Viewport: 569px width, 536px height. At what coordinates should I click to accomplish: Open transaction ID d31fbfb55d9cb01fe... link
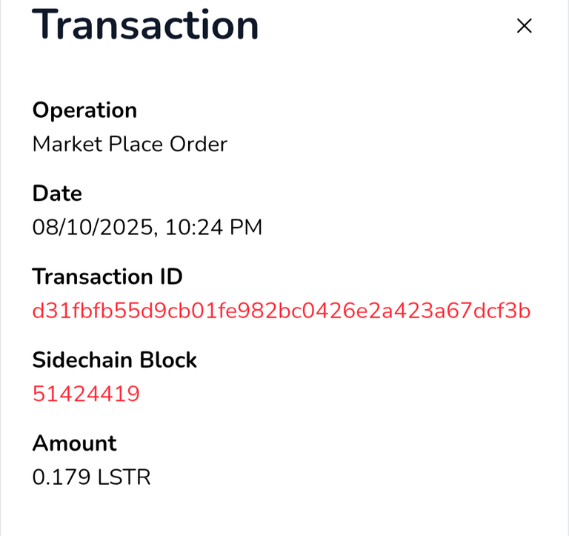click(x=282, y=311)
